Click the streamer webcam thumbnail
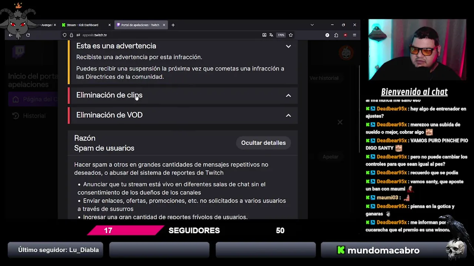The width and height of the screenshot is (474, 266). (417, 50)
